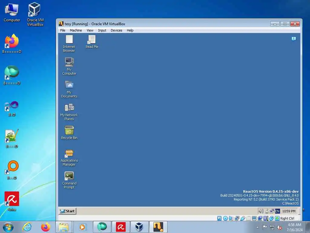Image resolution: width=310 pixels, height=233 pixels.
Task: Select the Computer icon on Windows desktop
Action: [x=12, y=13]
